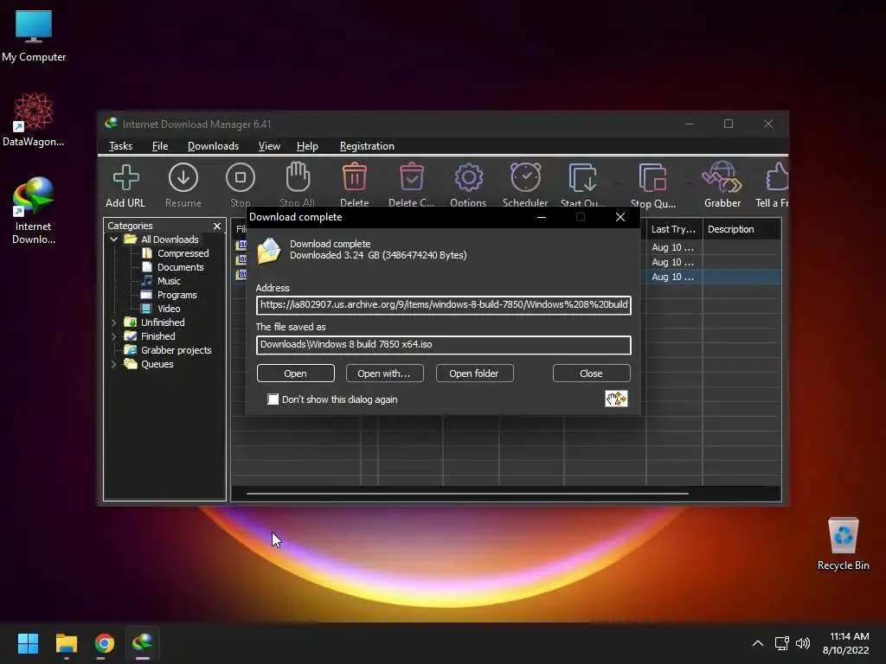This screenshot has width=886, height=664.
Task: Click the Description column header
Action: click(x=742, y=229)
